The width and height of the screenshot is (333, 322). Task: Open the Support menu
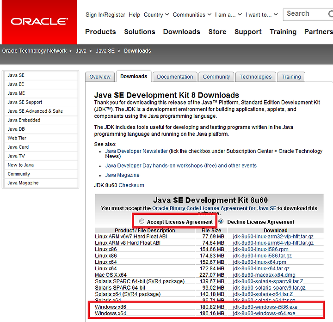[x=248, y=32]
